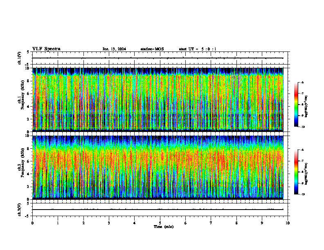Click time axis tick label 6
Image resolution: width=324 pixels, height=250 pixels.
185,223
